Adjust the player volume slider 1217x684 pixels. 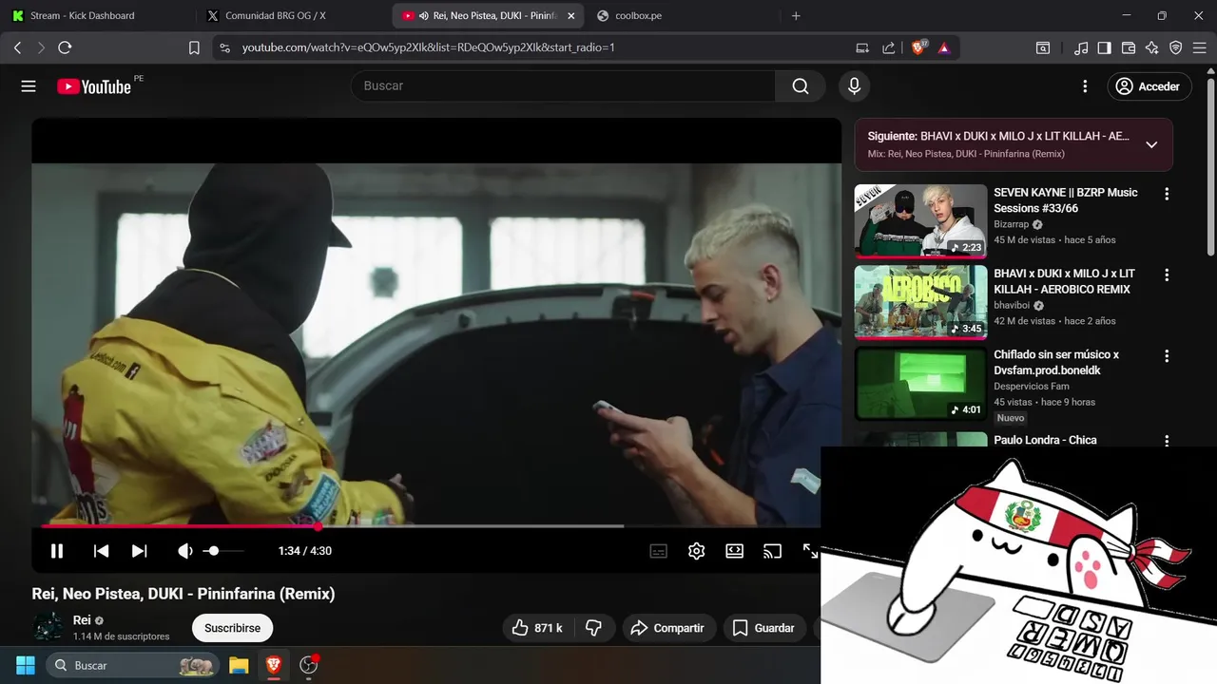(224, 551)
